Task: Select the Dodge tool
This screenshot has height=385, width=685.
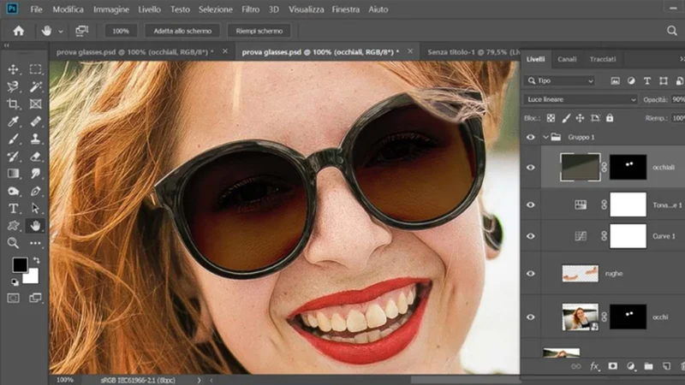Action: point(13,191)
